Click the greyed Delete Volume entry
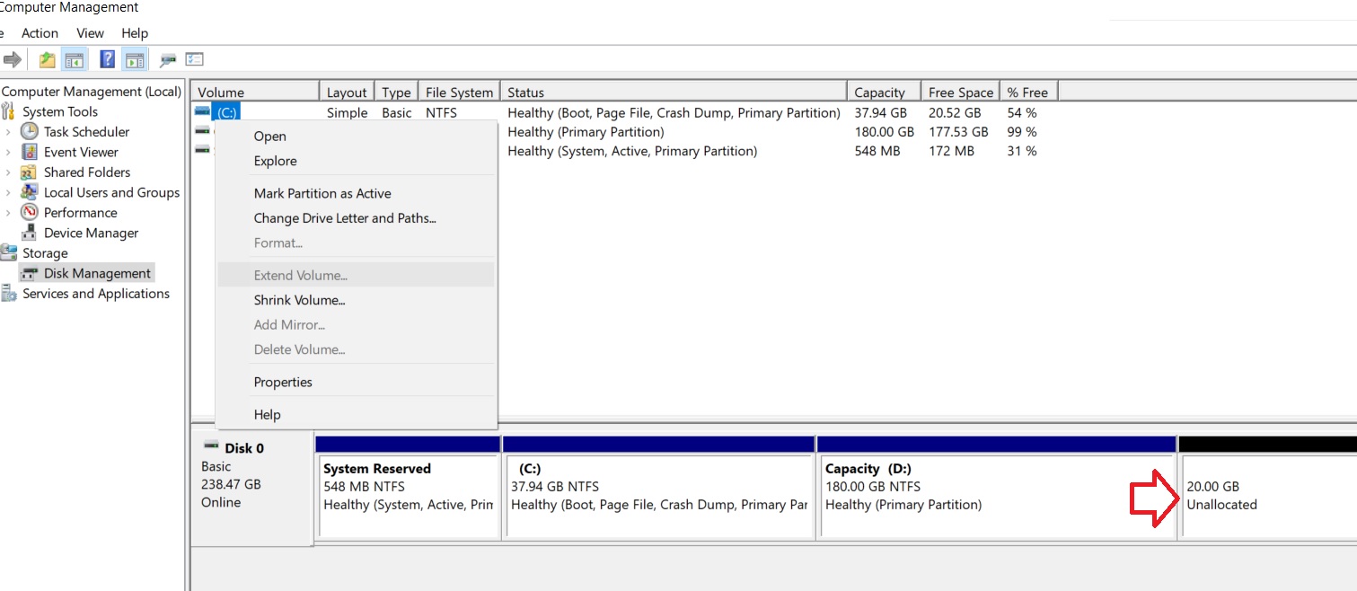Image resolution: width=1357 pixels, height=591 pixels. click(x=356, y=349)
